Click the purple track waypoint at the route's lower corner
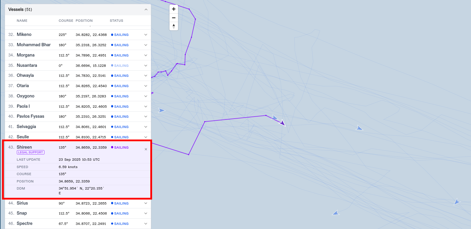The image size is (471, 229). [189, 155]
